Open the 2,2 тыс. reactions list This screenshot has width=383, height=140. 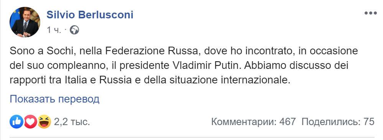[x=72, y=122]
